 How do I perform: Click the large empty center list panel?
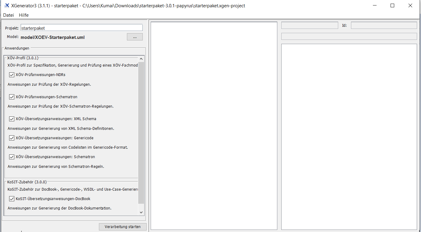tap(214, 126)
